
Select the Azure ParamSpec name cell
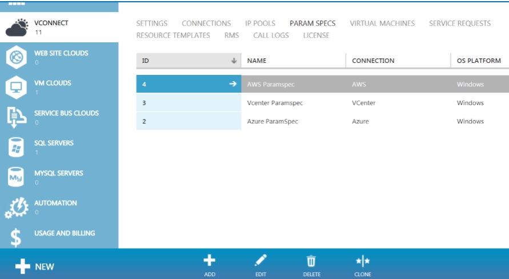click(272, 121)
